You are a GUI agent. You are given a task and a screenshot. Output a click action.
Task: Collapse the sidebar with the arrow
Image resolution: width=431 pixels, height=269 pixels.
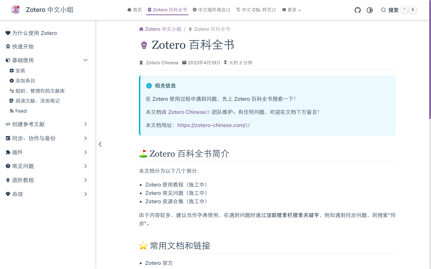tap(100, 144)
